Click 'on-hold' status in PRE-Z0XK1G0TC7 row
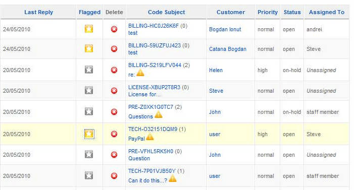This screenshot has width=354, height=190. [292, 112]
